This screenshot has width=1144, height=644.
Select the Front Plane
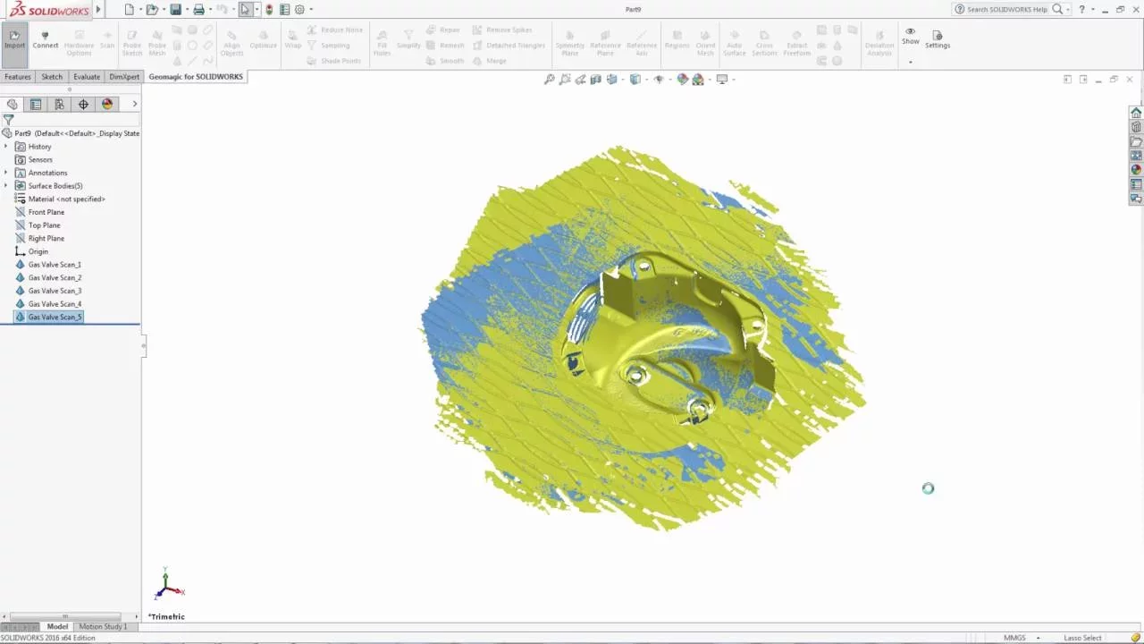39,212
